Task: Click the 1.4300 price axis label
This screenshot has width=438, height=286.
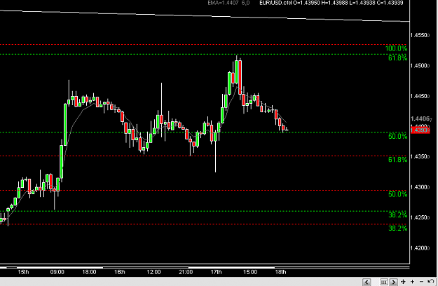Action: [420, 187]
